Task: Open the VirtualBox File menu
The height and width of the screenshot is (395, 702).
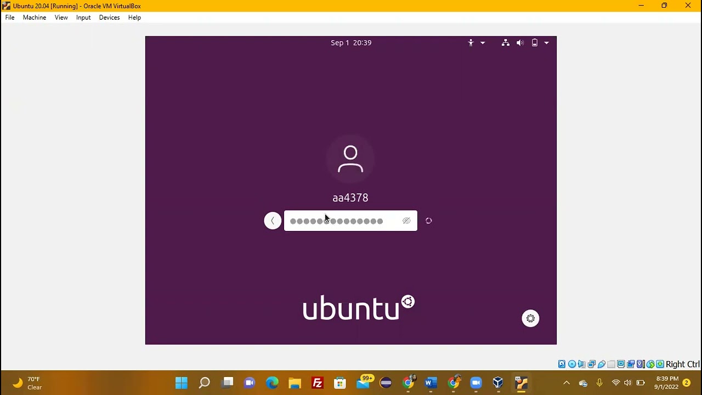Action: point(10,18)
